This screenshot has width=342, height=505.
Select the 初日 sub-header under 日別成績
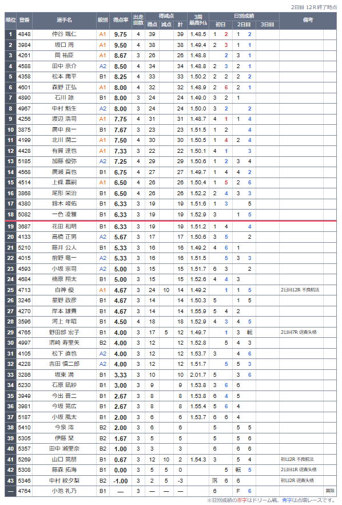point(220,25)
